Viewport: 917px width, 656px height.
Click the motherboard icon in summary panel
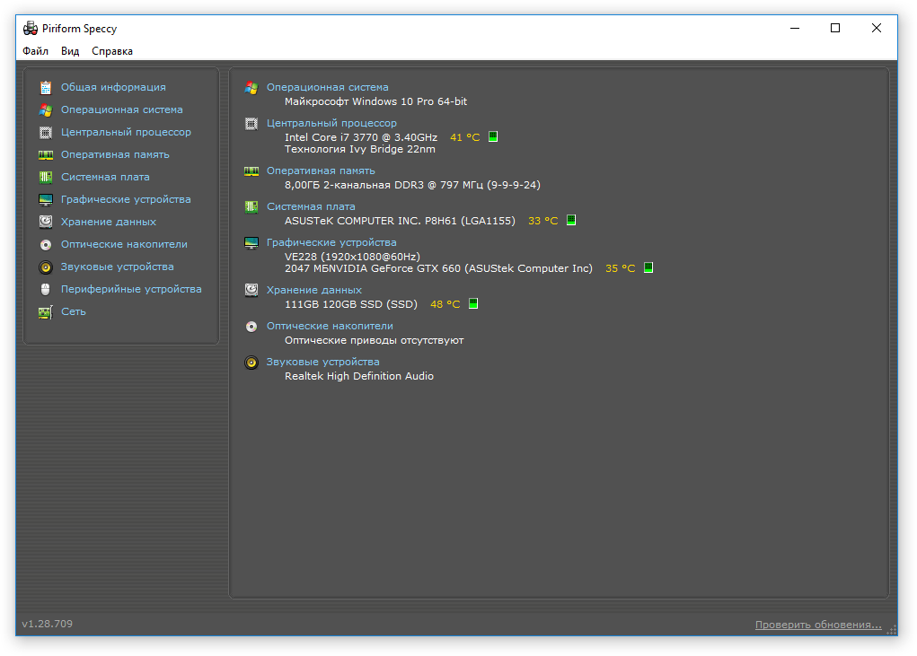[x=251, y=206]
